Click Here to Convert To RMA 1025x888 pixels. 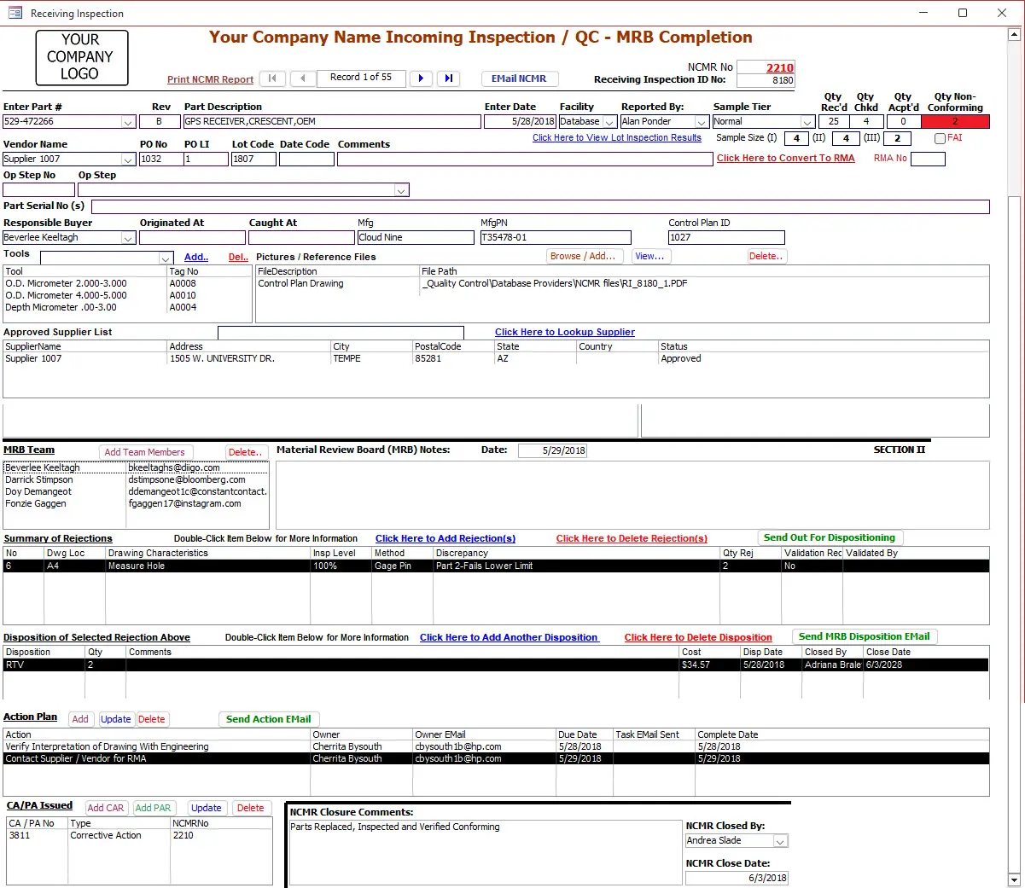point(785,158)
